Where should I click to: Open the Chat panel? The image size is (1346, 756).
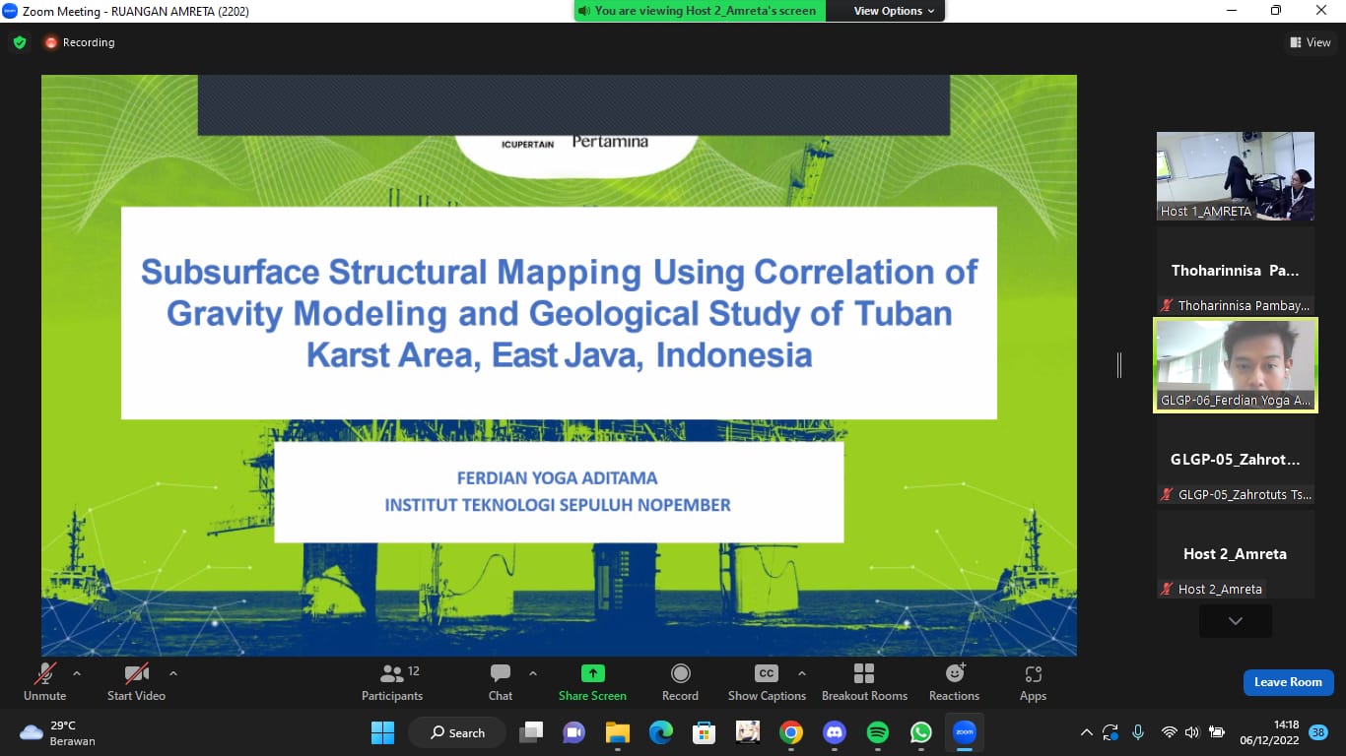click(x=501, y=682)
